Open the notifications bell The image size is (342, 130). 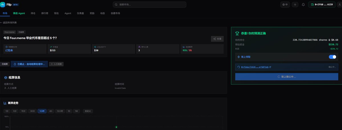(303, 5)
